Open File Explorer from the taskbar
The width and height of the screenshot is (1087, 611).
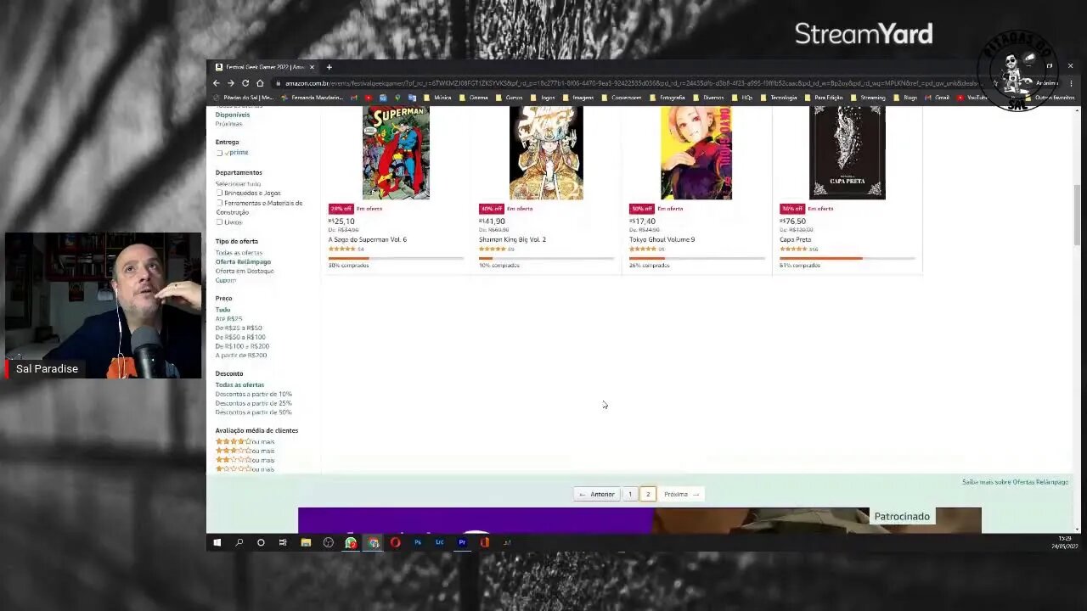point(306,542)
